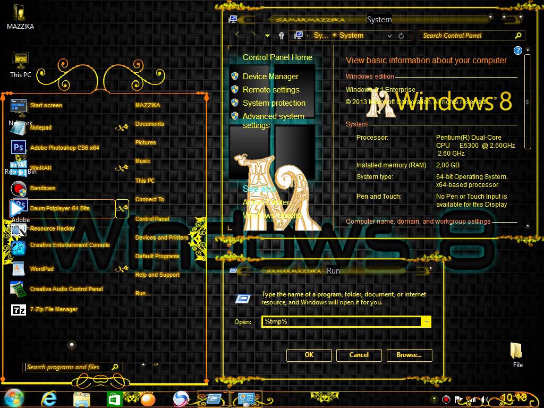Open Control Panel from start menu
The image size is (544, 408).
point(152,219)
